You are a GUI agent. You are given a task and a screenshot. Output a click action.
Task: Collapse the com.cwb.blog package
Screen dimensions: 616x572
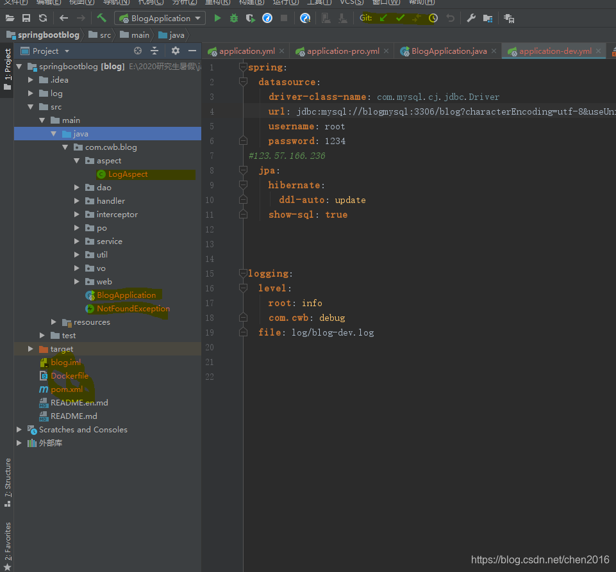(x=65, y=147)
